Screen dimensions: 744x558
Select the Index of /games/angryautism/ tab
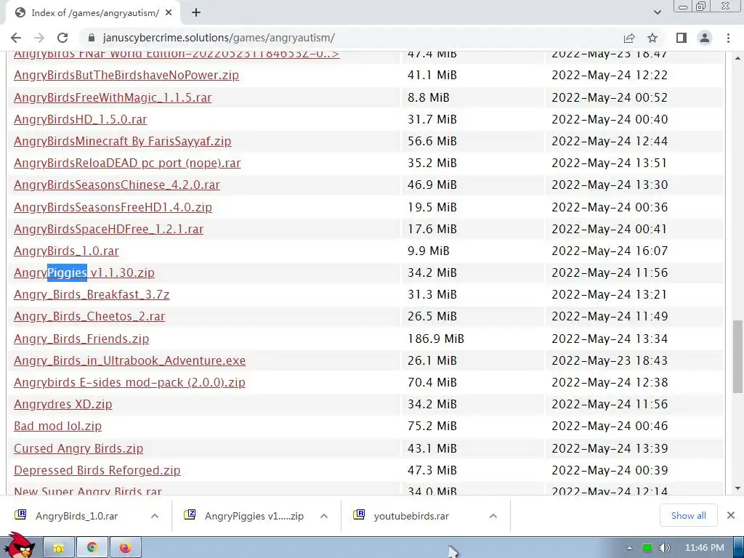click(93, 13)
